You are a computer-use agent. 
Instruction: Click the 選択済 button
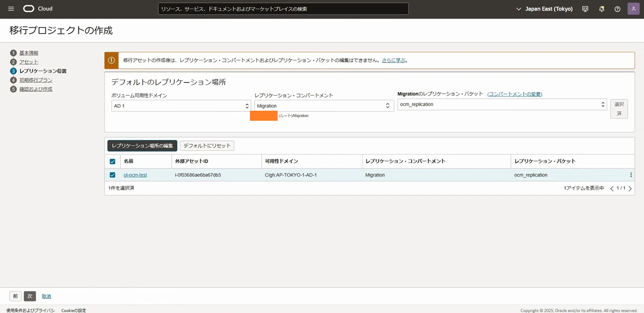pos(619,109)
